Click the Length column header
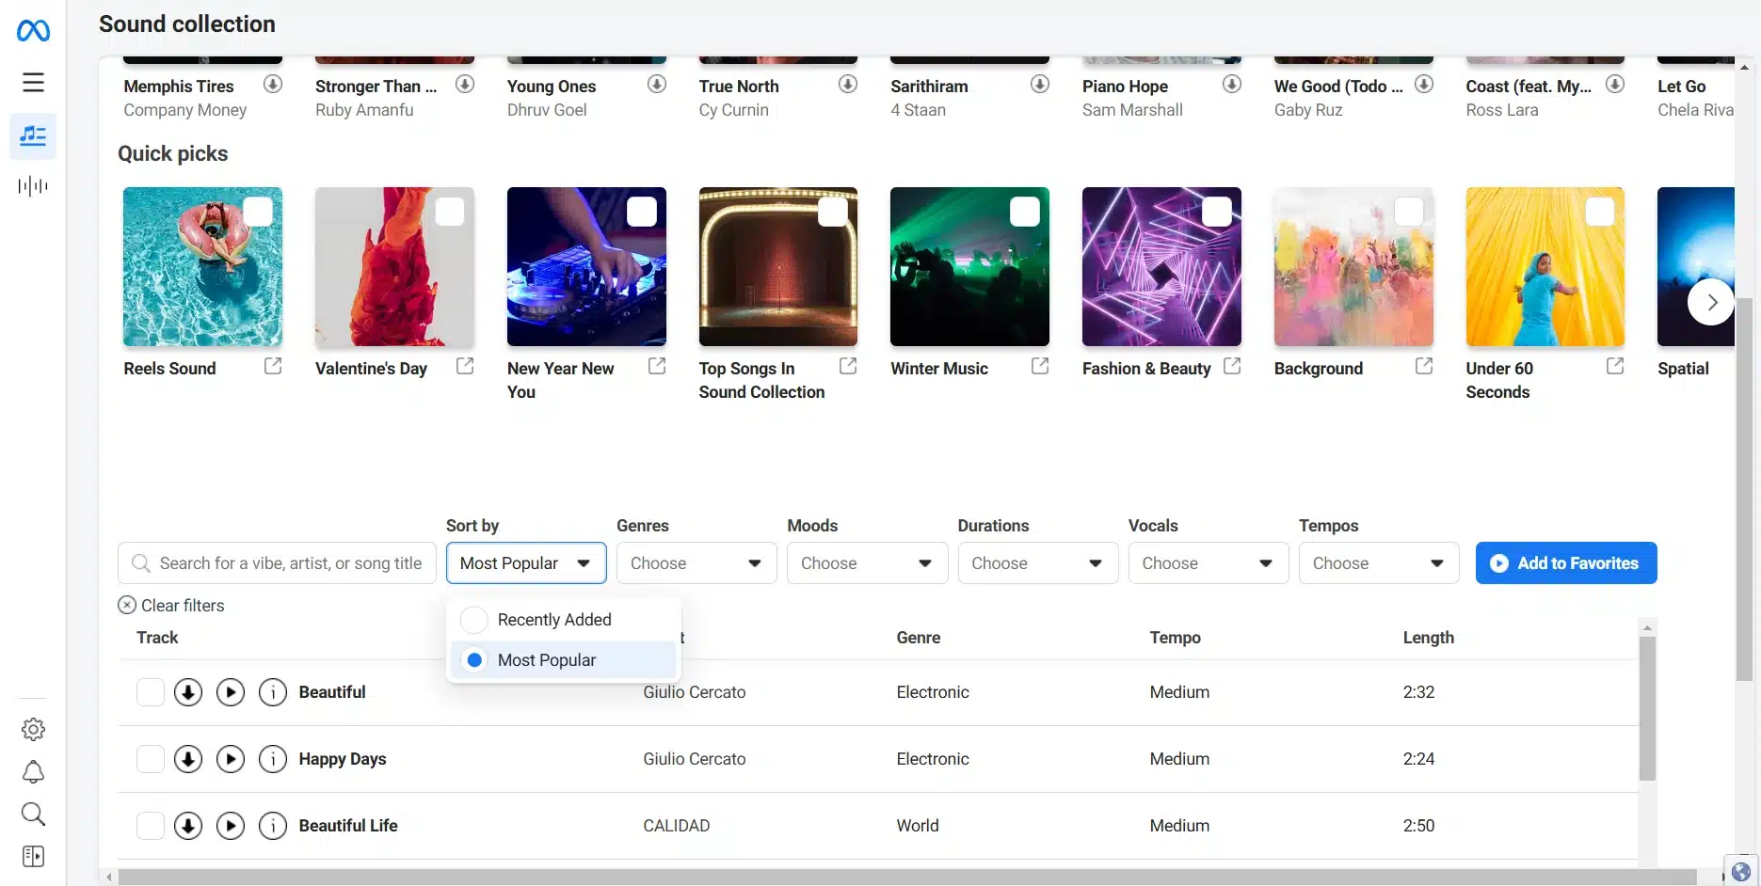1761x886 pixels. [x=1428, y=638]
